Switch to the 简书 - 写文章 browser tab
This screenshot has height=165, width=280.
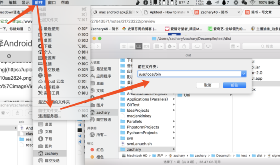(261, 12)
